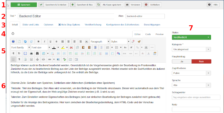
Task: Open the Font family dropdown
Action: tap(20, 48)
